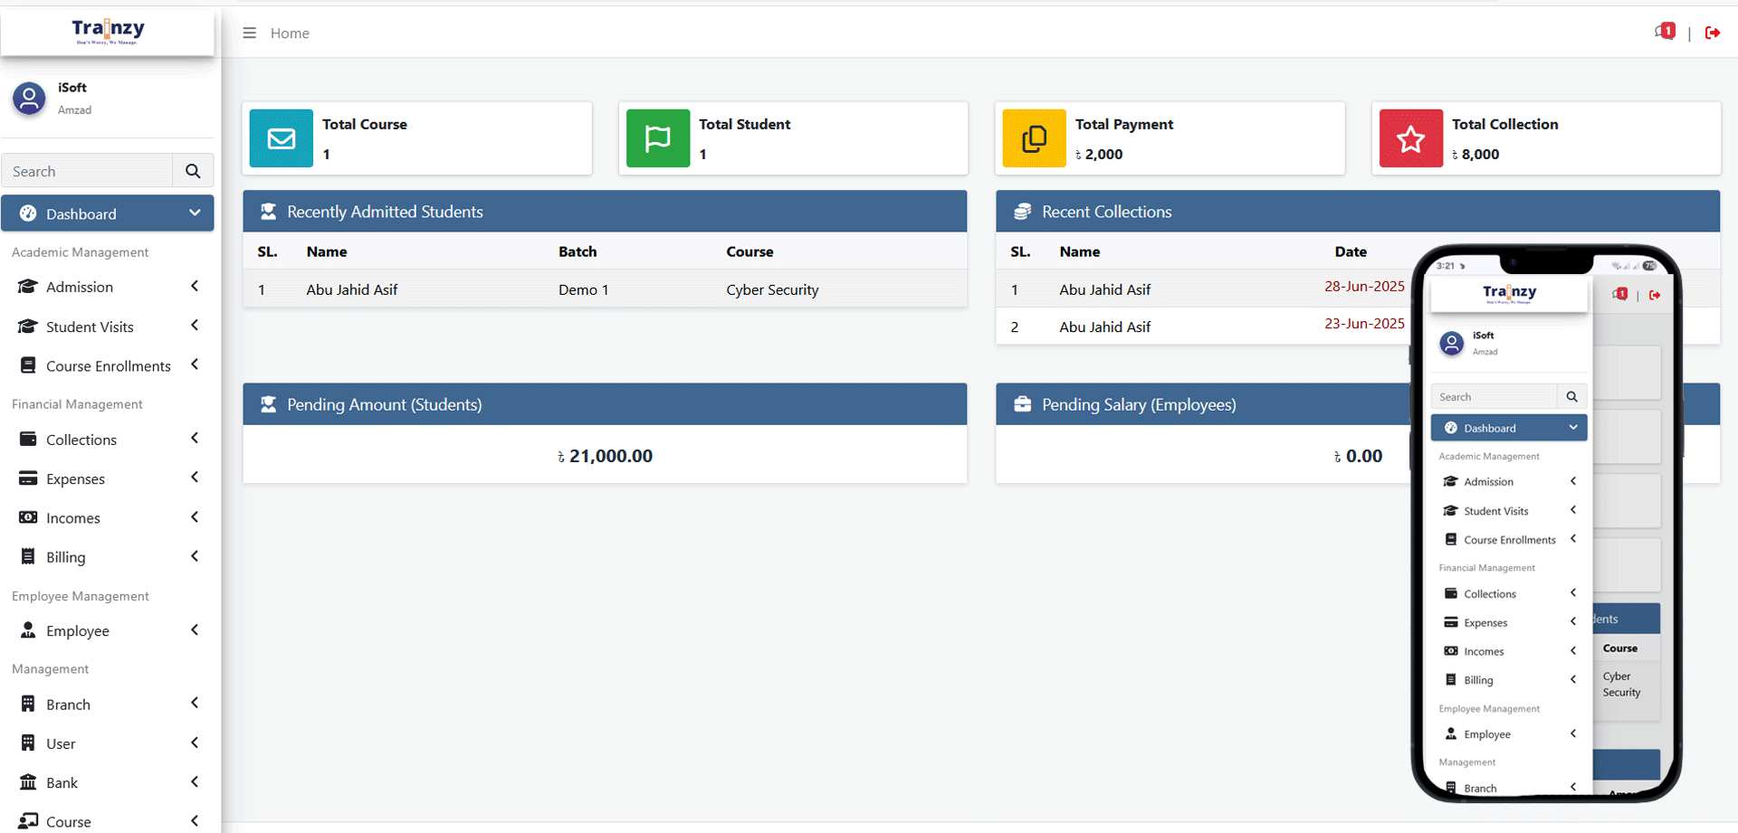This screenshot has height=833, width=1738.
Task: Click the Total Collection star icon
Action: point(1410,138)
